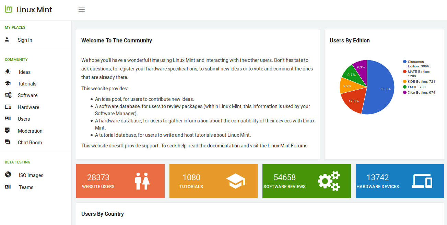Click the idea pool bullet text

pyautogui.click(x=144, y=99)
